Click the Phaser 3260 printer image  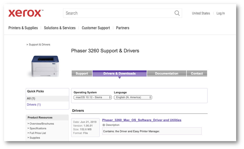(45, 66)
